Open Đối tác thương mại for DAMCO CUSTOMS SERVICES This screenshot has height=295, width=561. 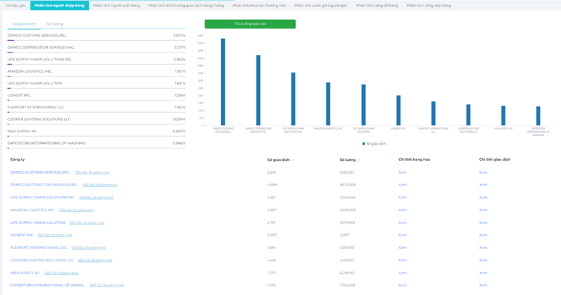tap(92, 172)
